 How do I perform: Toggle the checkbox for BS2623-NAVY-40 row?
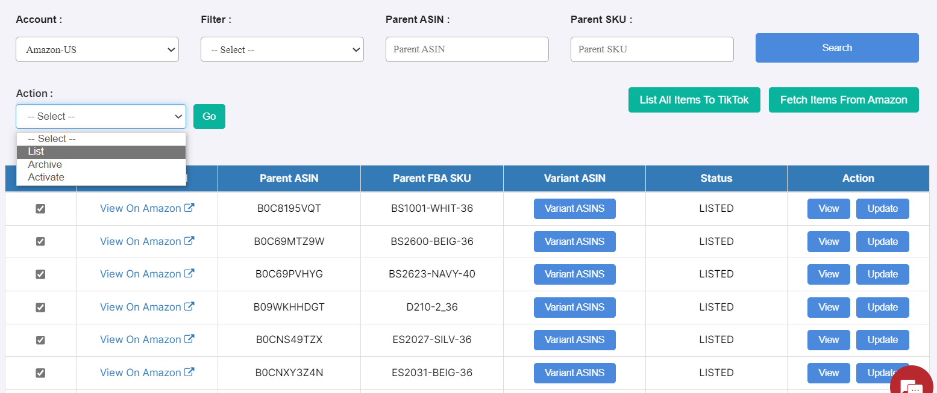coord(40,274)
